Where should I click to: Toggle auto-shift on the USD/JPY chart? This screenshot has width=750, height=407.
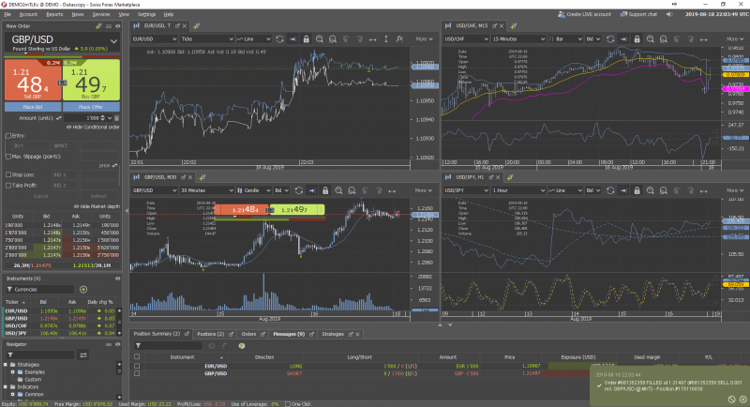coord(623,190)
